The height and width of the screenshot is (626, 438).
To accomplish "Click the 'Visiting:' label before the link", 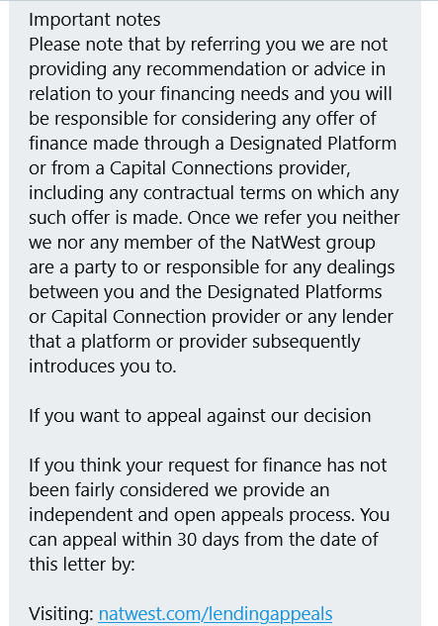I will point(61,614).
